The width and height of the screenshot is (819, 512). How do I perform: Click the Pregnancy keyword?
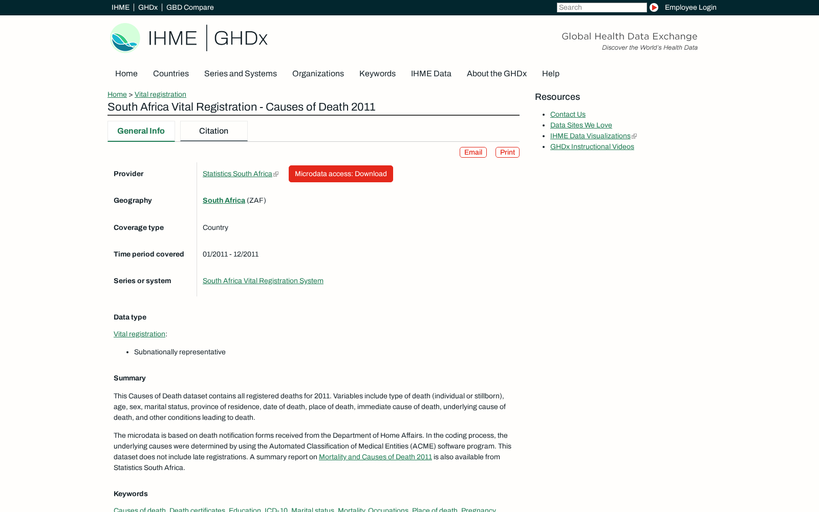pyautogui.click(x=479, y=509)
